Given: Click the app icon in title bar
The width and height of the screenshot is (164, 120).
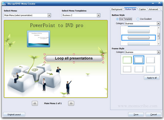Looking at the screenshot, I should coord(4,3).
